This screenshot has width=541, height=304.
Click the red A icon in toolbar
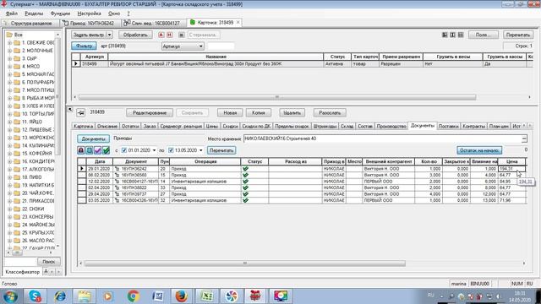(161, 35)
